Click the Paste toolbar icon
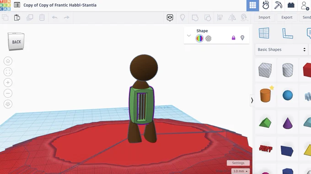Viewport: 311px width, 174px height. tap(17, 17)
